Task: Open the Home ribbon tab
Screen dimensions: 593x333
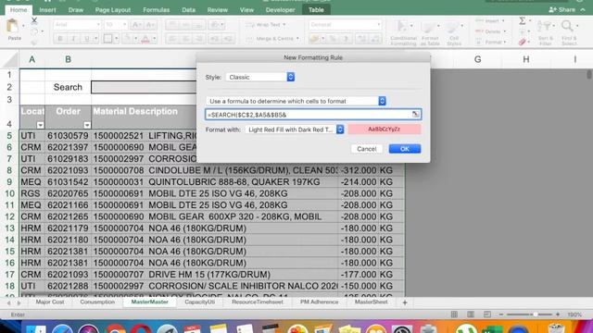Action: 19,10
